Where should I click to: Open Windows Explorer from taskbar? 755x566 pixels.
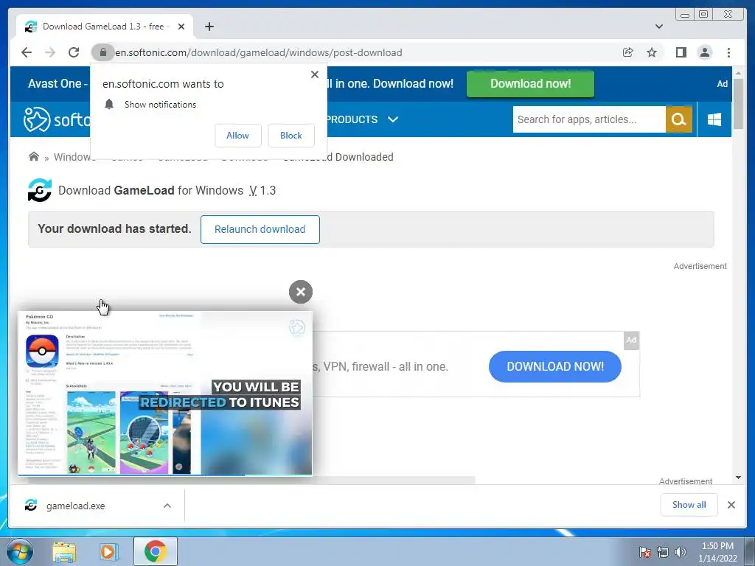(64, 551)
